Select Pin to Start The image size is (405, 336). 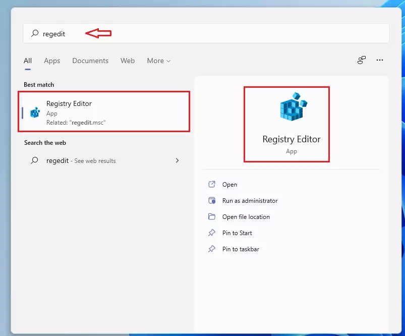(x=237, y=233)
